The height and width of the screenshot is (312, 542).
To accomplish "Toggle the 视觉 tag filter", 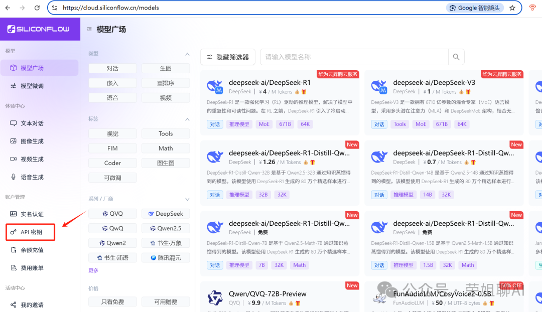I will (113, 134).
